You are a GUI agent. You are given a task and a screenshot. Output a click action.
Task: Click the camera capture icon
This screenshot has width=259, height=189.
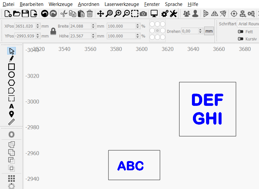pyautogui.click(x=143, y=13)
